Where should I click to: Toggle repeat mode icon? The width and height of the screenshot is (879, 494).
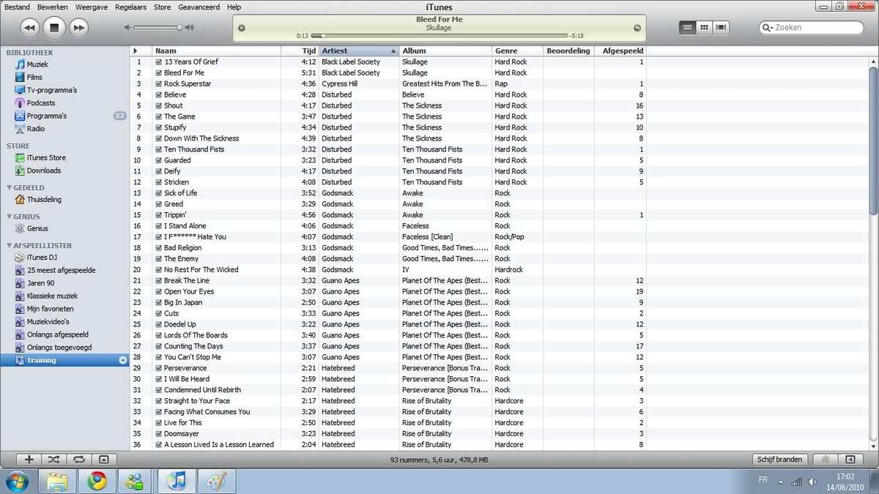click(x=78, y=460)
